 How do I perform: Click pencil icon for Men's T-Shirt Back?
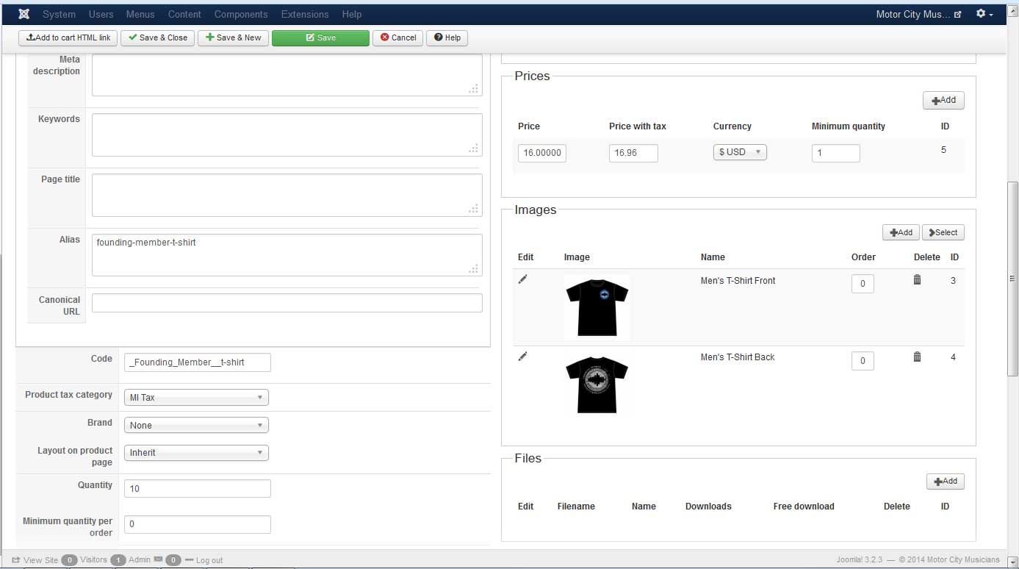523,357
